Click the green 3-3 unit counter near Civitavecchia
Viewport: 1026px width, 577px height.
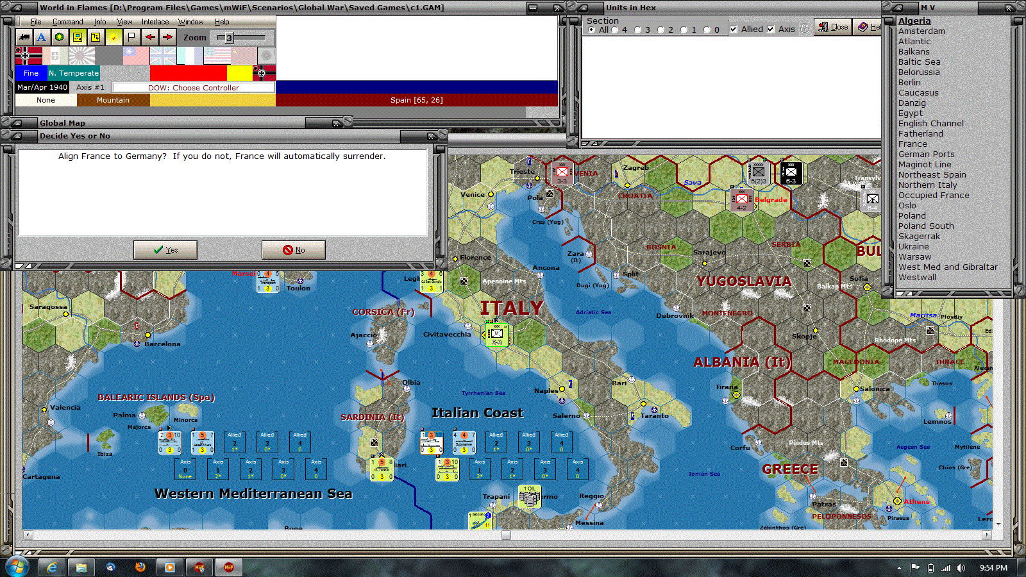pos(497,335)
